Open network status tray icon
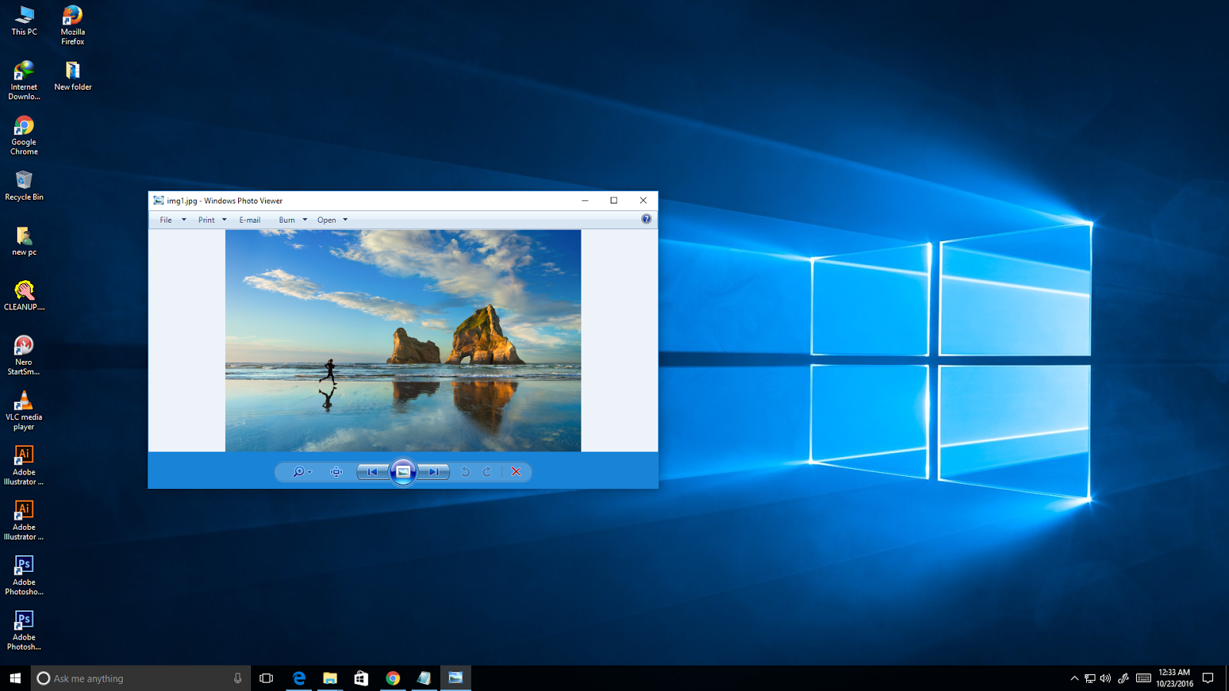Screen dimensions: 1229x691 1090,678
